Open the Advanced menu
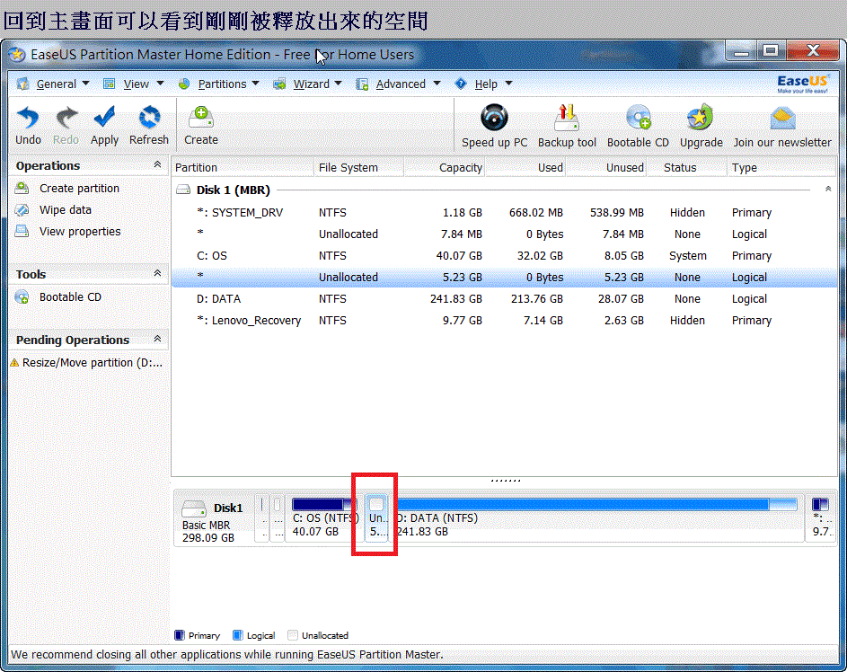 [x=401, y=84]
